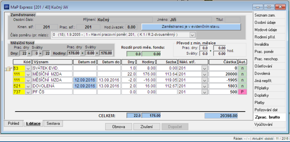290x142 pixels.
Task: Select Zprac. brutto side menu item
Action: pyautogui.click(x=269, y=117)
